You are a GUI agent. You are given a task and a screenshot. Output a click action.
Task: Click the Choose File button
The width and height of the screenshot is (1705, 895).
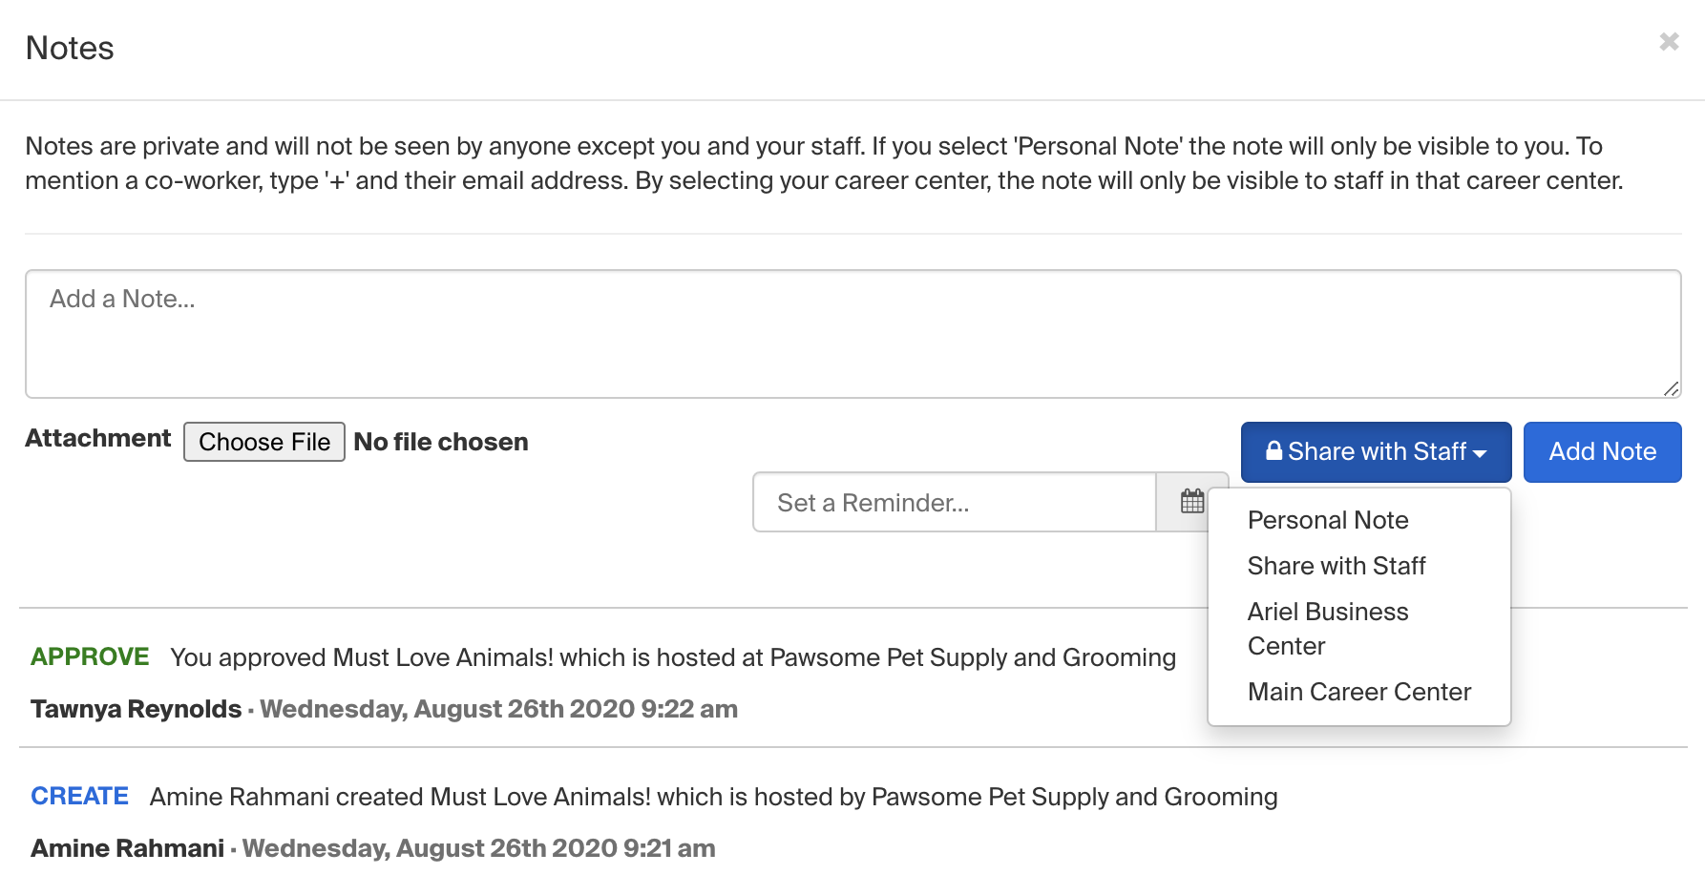264,442
